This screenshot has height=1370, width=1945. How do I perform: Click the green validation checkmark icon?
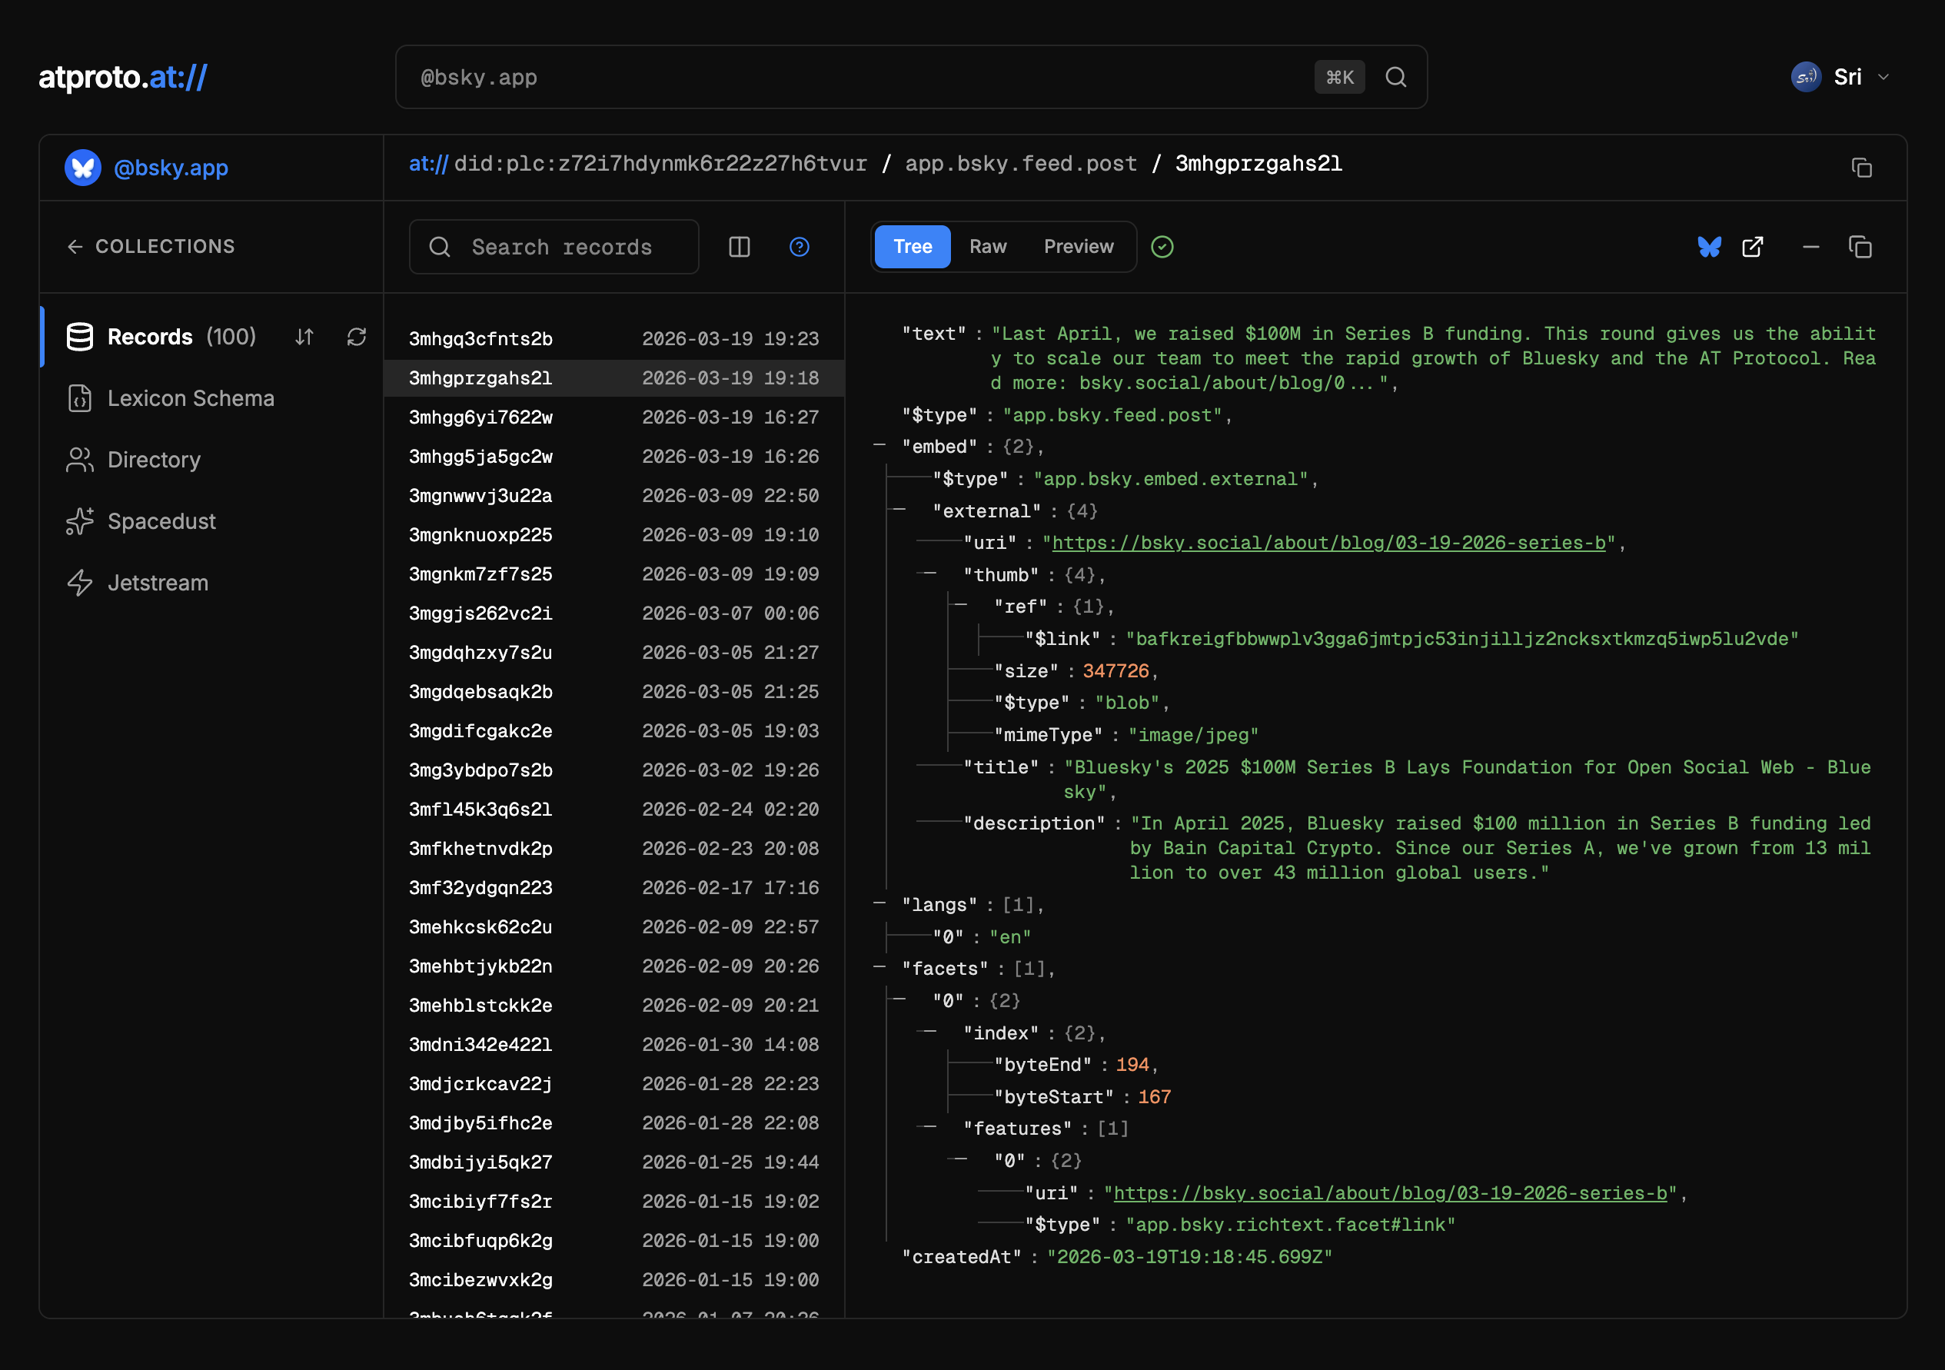[1162, 247]
